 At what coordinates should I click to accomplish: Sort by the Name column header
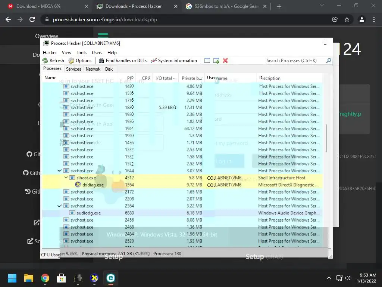pyautogui.click(x=79, y=78)
